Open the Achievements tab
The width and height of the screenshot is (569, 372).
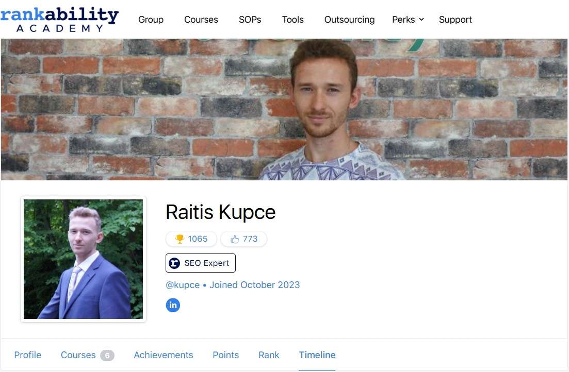coord(164,355)
